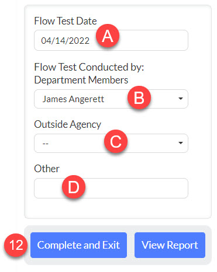217x272 pixels.
Task: Click the Flow Test Date label
Action: (x=66, y=21)
